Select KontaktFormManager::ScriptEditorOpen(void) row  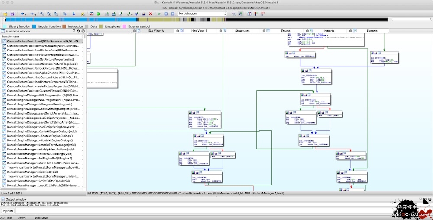tap(42, 181)
